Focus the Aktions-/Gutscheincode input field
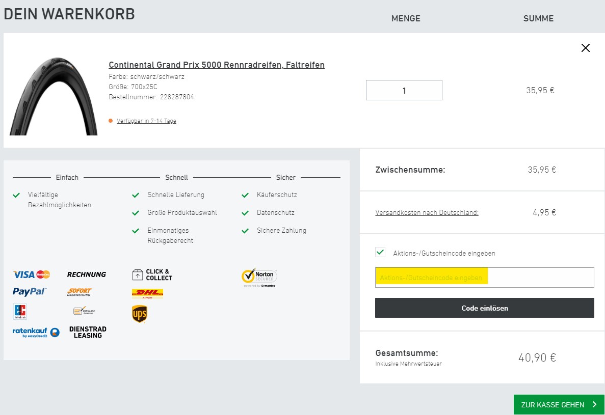 click(485, 278)
